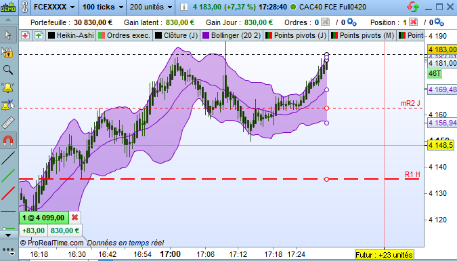Click the black Heikin-Ashi color swatch
Image resolution: width=457 pixels, height=261 pixels.
point(51,35)
